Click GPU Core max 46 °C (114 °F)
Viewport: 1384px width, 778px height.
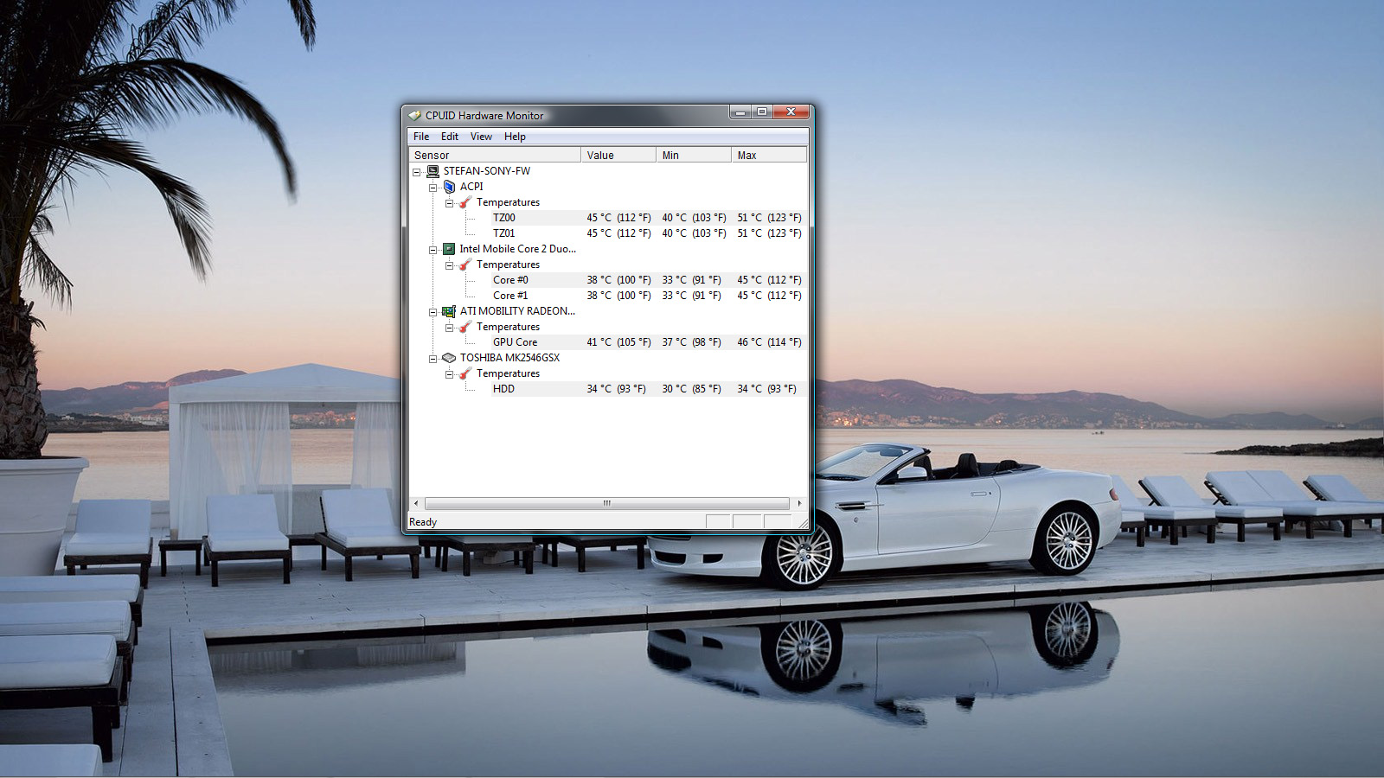(769, 342)
